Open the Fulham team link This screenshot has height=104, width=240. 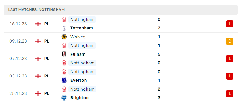78,54
